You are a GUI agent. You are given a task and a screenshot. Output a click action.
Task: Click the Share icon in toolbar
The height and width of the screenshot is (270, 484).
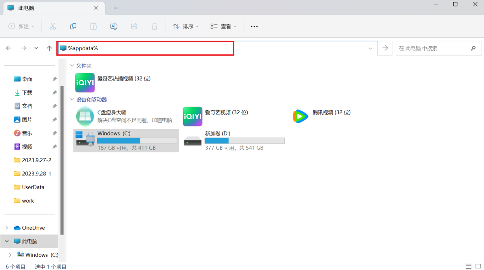click(x=134, y=26)
